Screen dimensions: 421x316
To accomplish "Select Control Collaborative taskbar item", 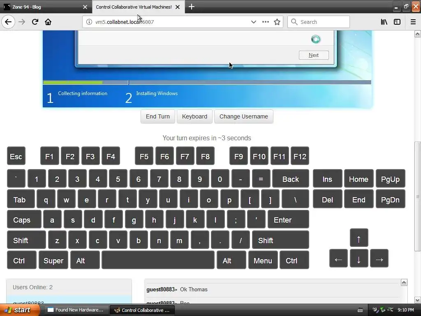I will point(142,310).
